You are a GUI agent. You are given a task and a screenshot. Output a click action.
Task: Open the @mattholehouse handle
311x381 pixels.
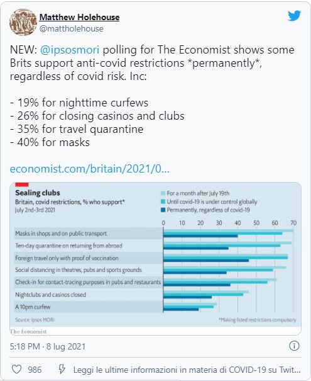click(x=71, y=29)
